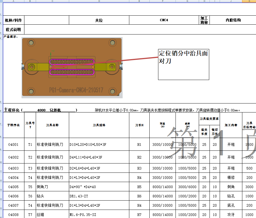Screen dimensions: 256x218
Task: Click the 加工简称 cell
Action: click(x=204, y=20)
